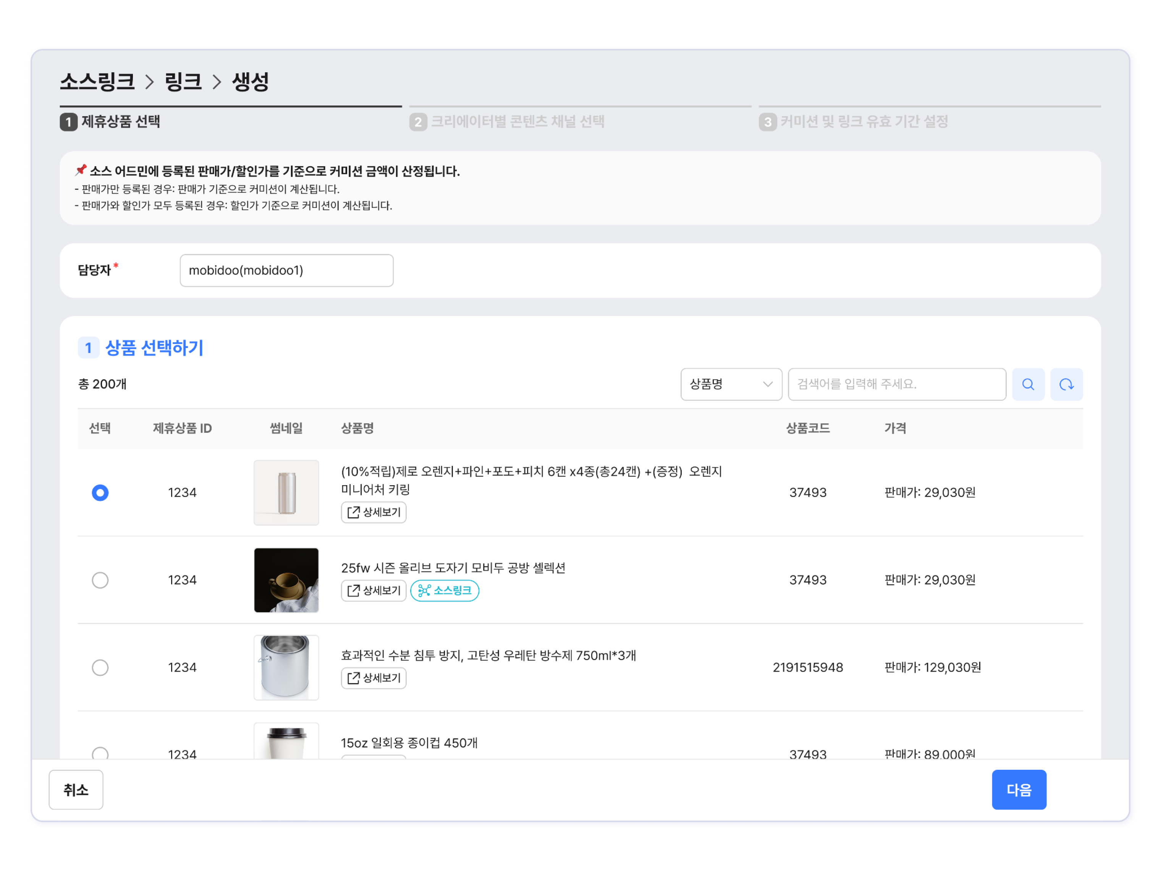Go to step 2 크리에이터별 콘텐츠 채널 선택

(x=507, y=122)
